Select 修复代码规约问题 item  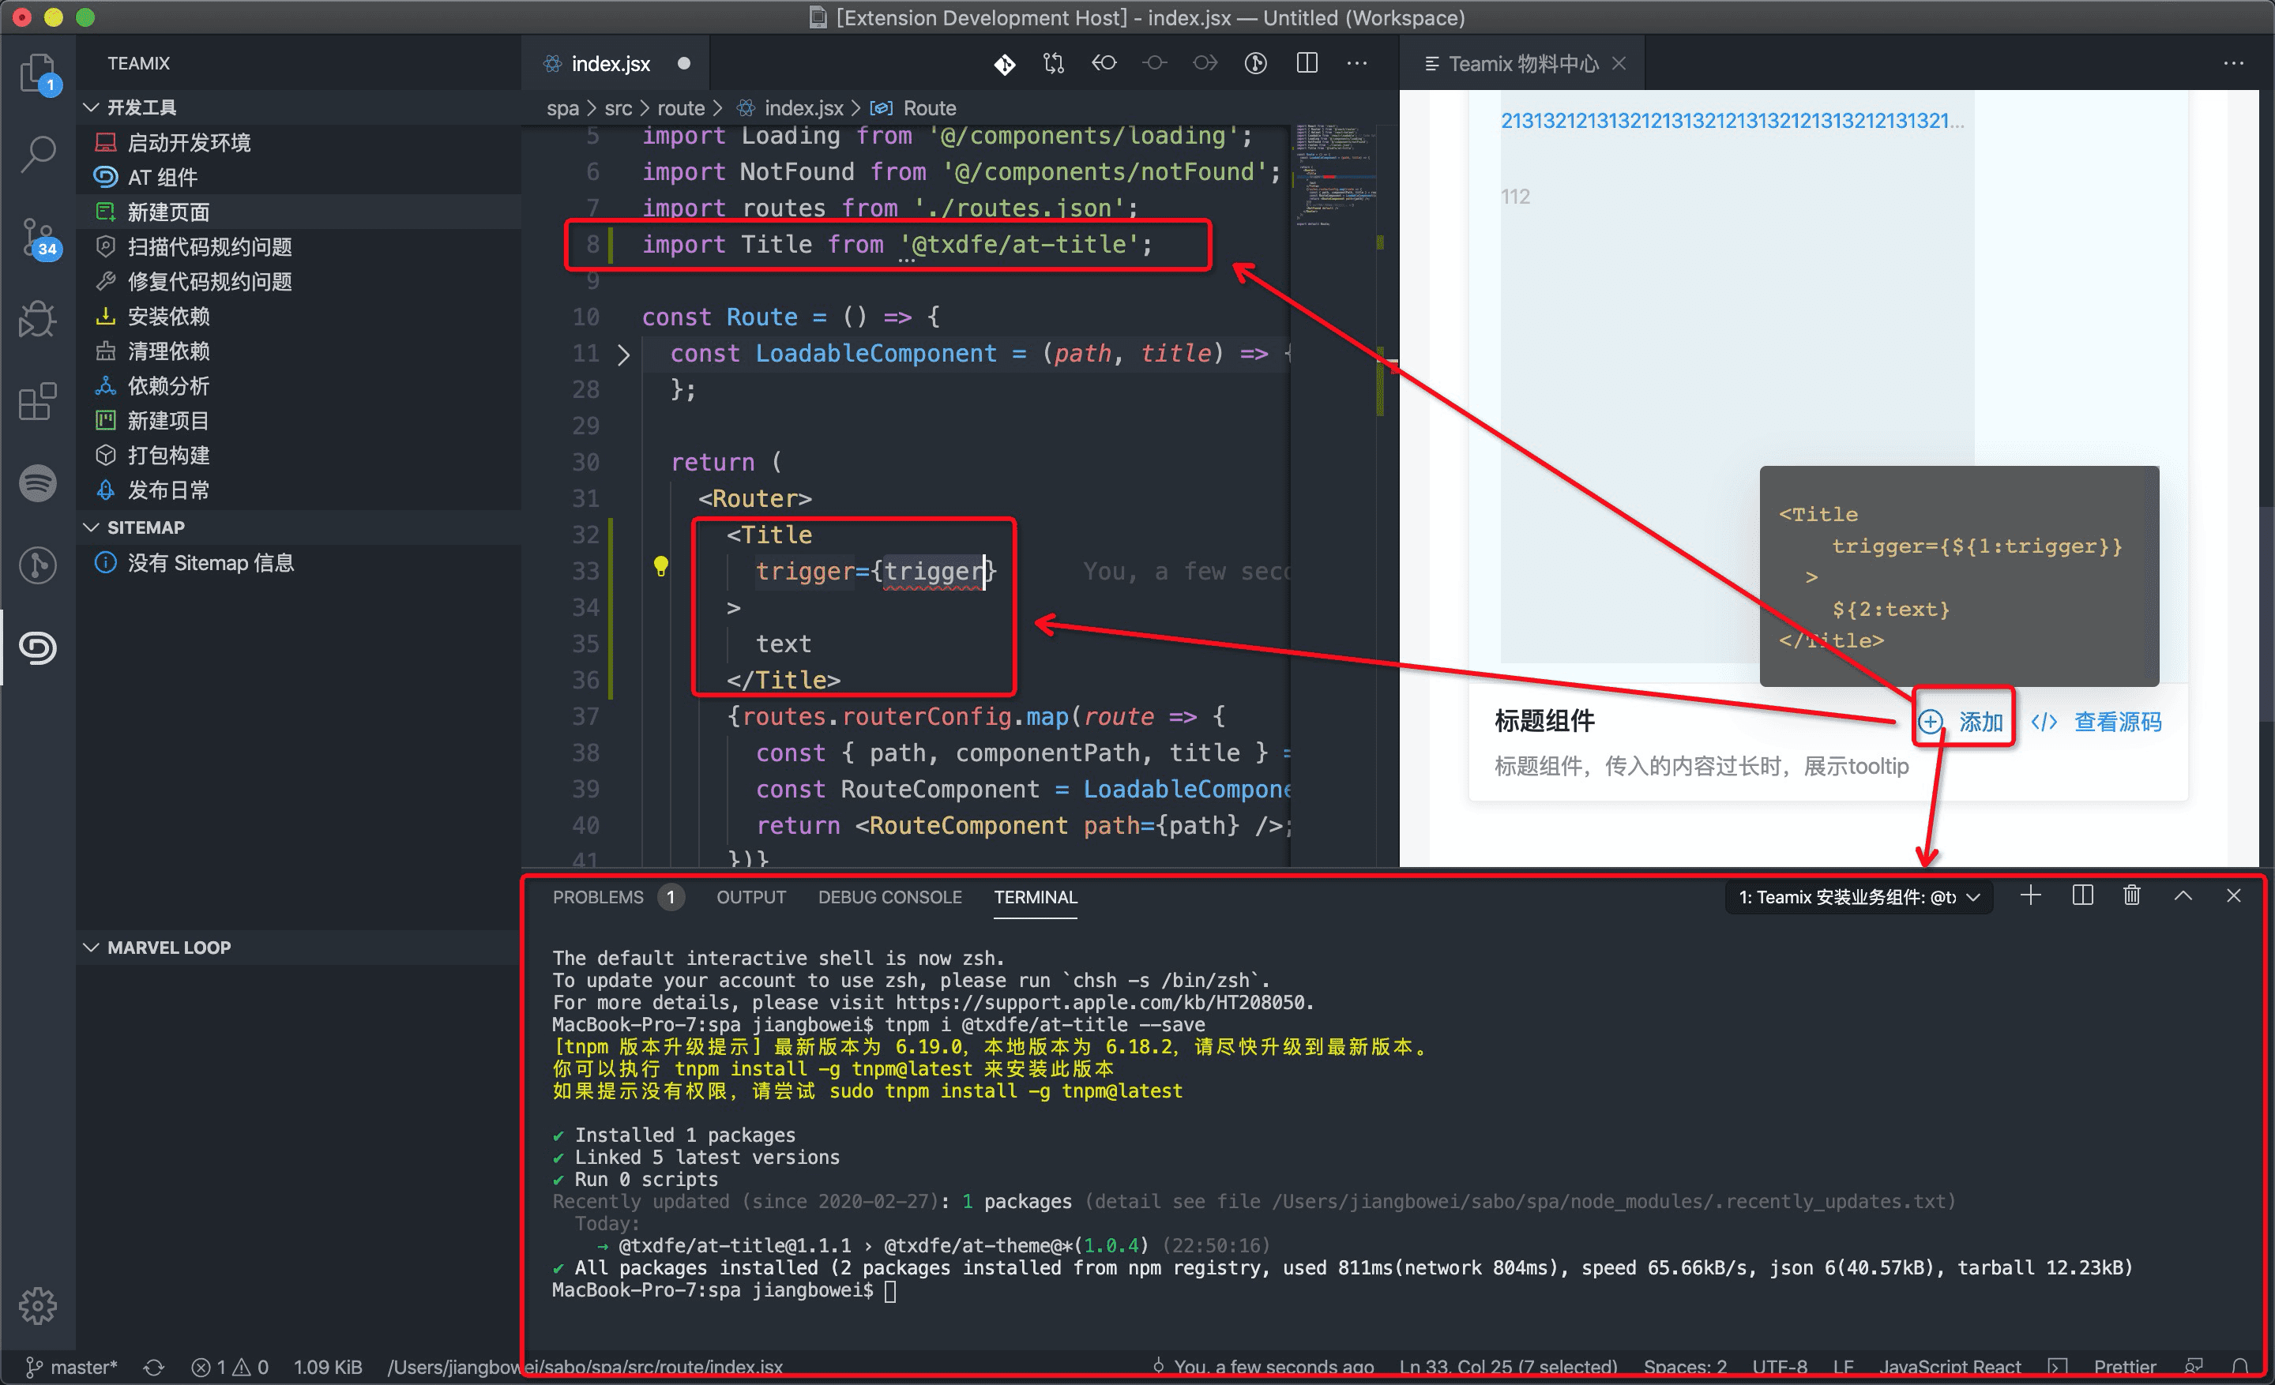(x=300, y=281)
